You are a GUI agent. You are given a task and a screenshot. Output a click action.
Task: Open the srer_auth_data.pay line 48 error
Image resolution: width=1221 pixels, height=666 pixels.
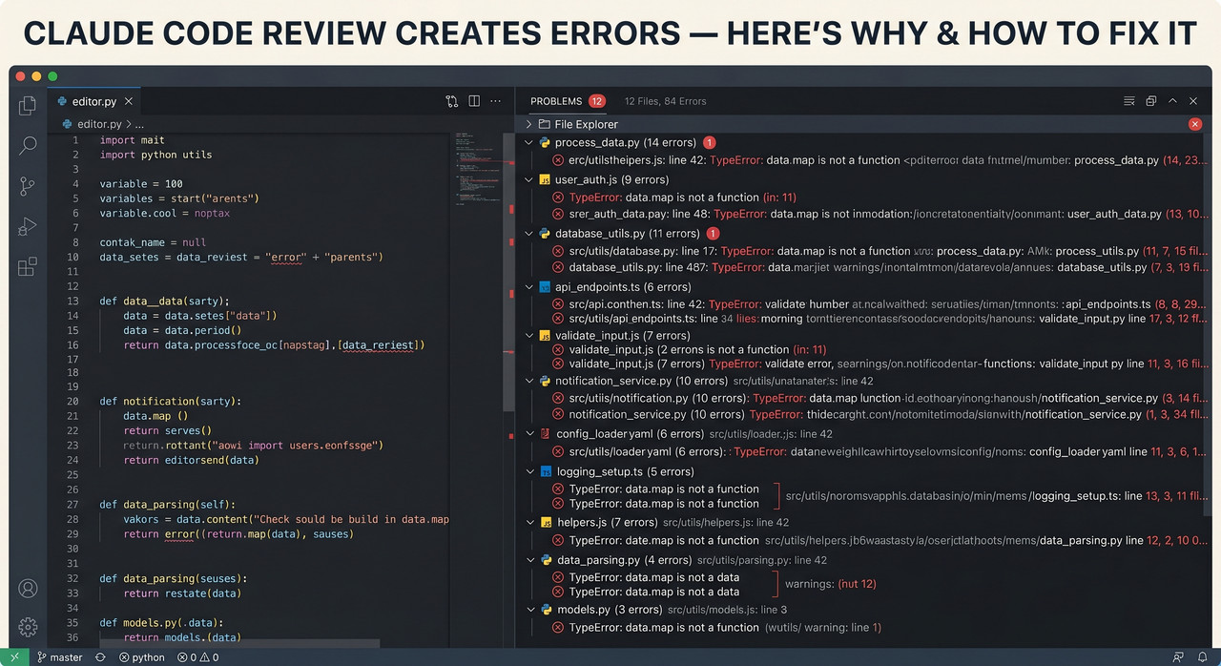[x=879, y=214]
